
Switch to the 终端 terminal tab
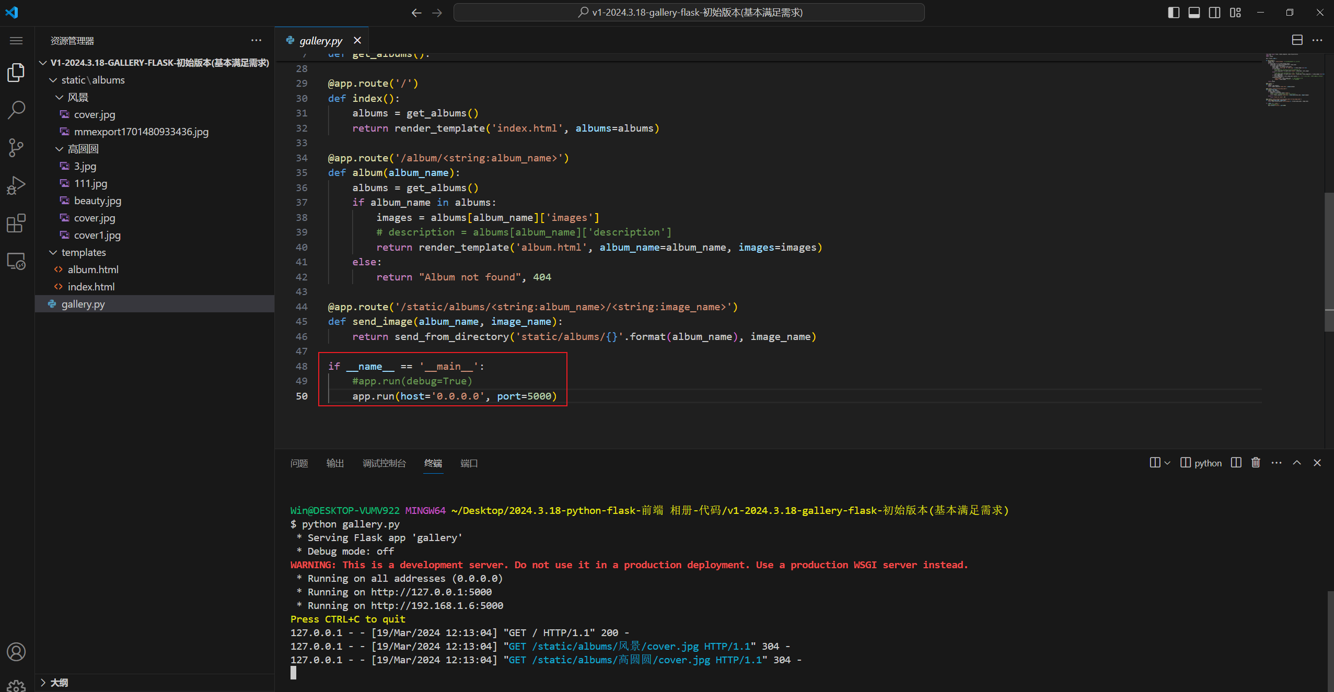[x=433, y=463]
